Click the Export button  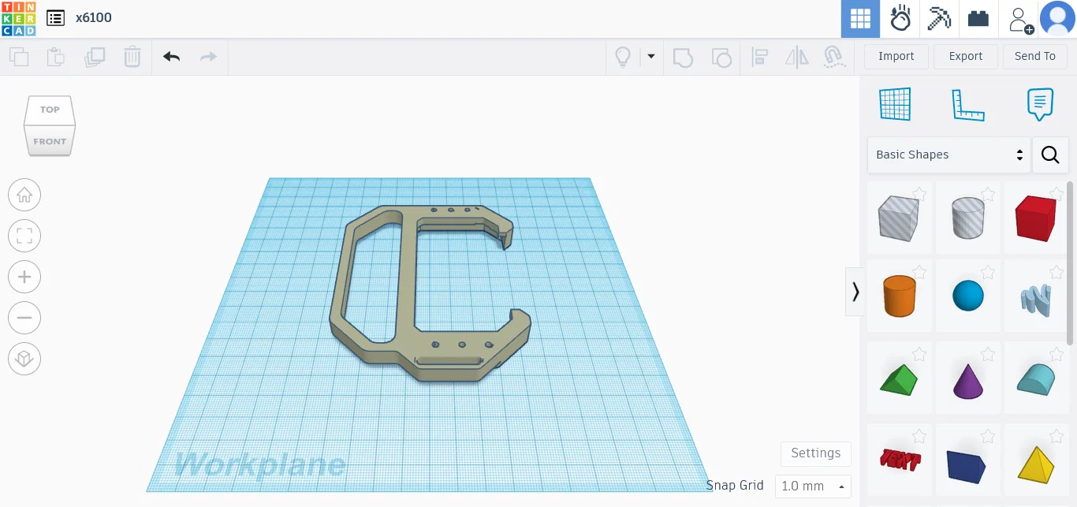[x=966, y=57]
